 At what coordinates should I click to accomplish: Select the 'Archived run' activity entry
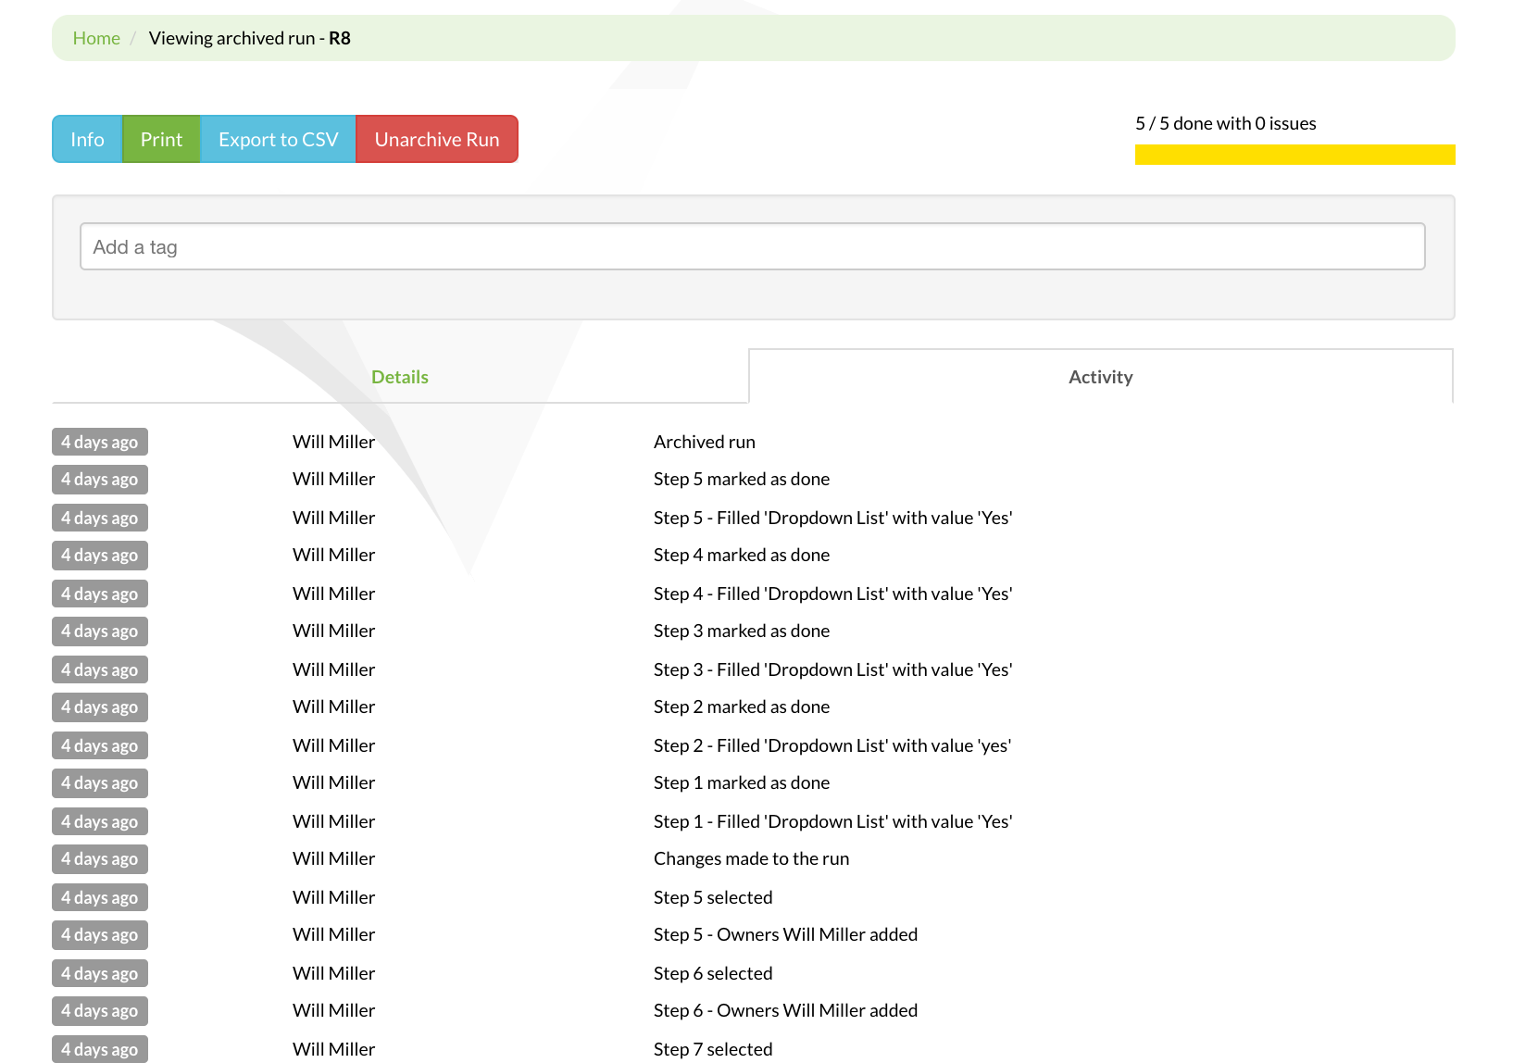pos(704,442)
